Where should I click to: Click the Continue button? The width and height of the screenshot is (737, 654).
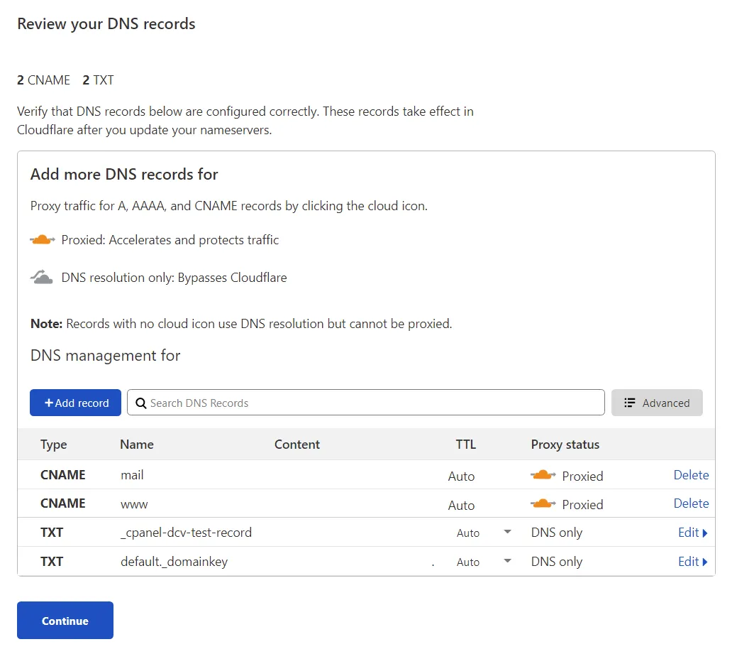click(65, 620)
